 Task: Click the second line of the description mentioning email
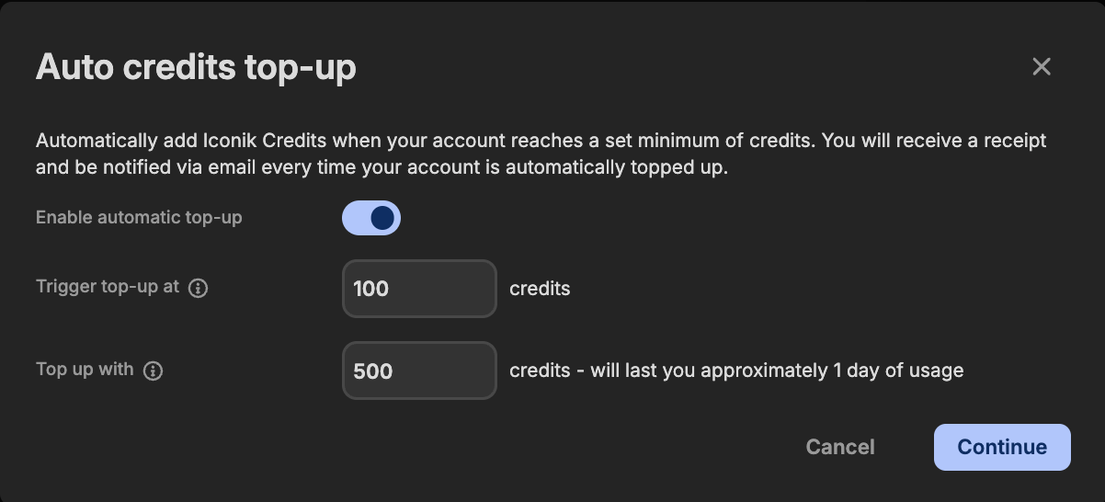tap(382, 168)
